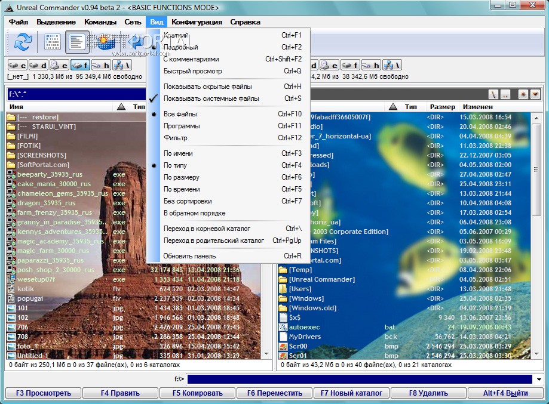Choose Без сортировки in the menu

click(228, 201)
